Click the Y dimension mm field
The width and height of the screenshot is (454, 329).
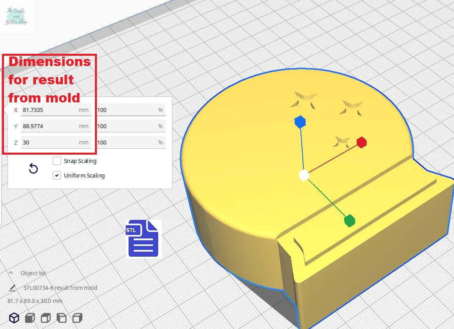pyautogui.click(x=55, y=126)
